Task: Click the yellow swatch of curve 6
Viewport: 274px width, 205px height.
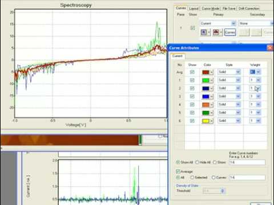Action: pos(205,121)
